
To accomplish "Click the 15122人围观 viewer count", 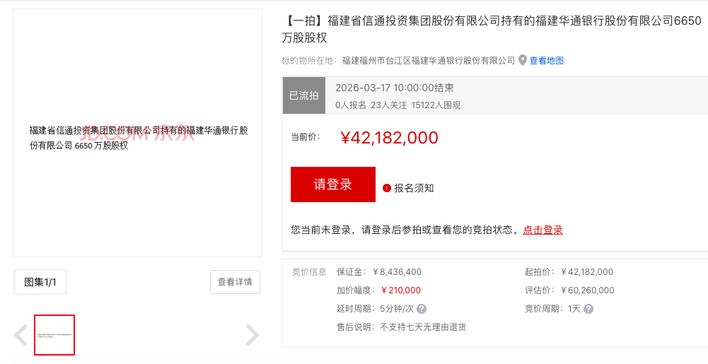I will 436,105.
